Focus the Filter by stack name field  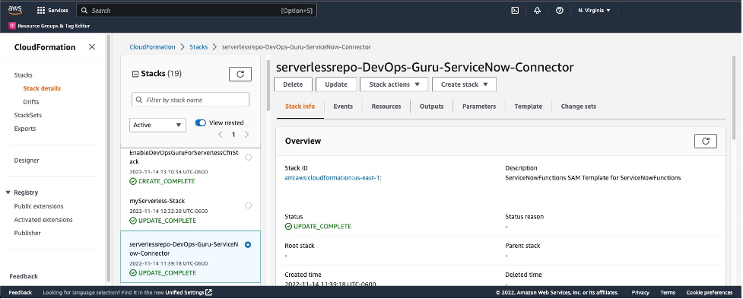tap(190, 100)
